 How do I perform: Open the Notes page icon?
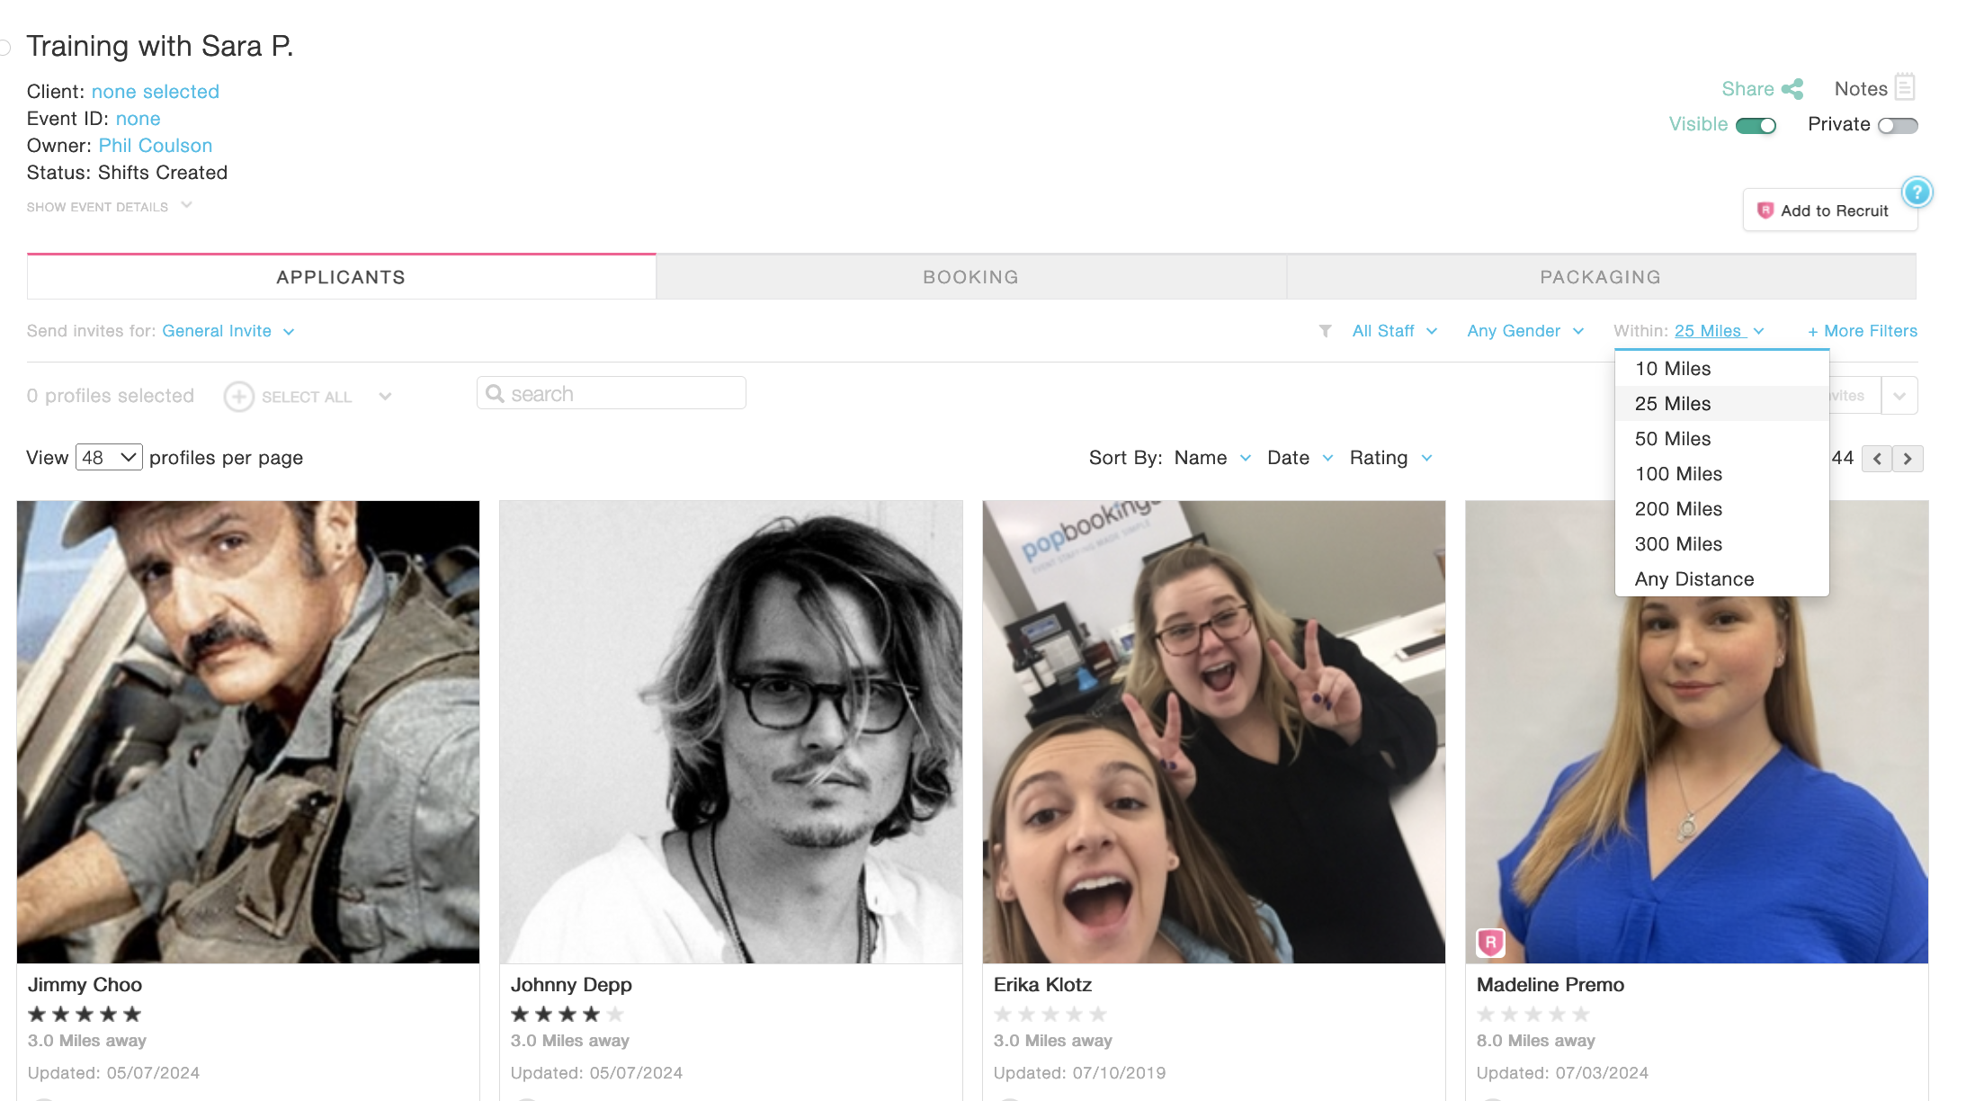[1904, 87]
